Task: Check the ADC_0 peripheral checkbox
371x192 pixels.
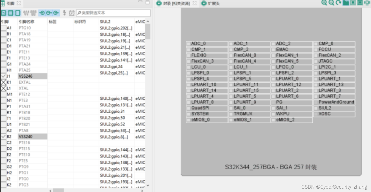Action: pyautogui.click(x=188, y=44)
